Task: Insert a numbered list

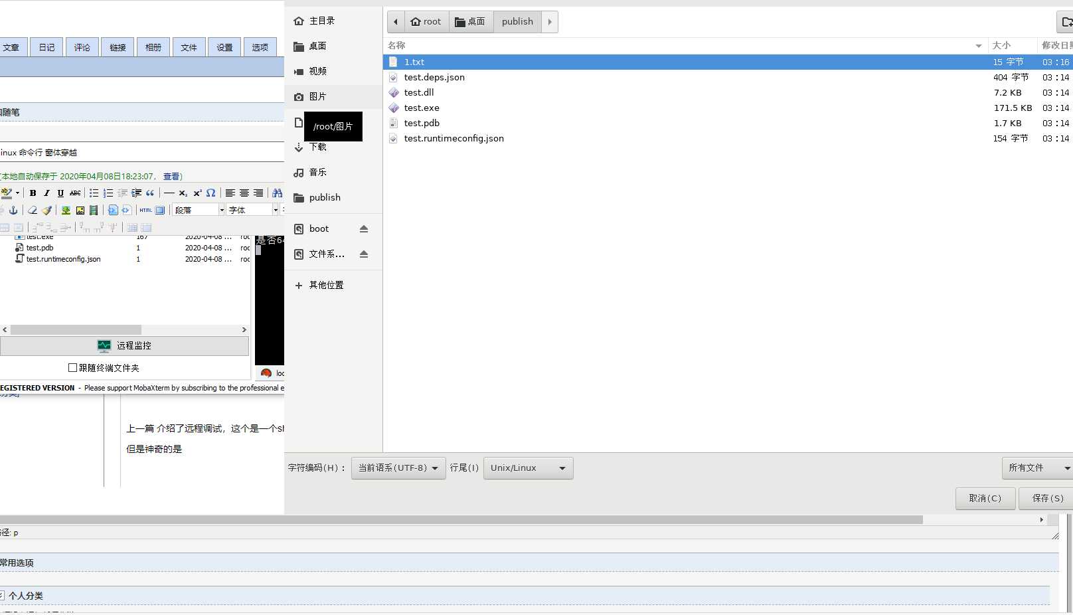Action: (x=108, y=193)
